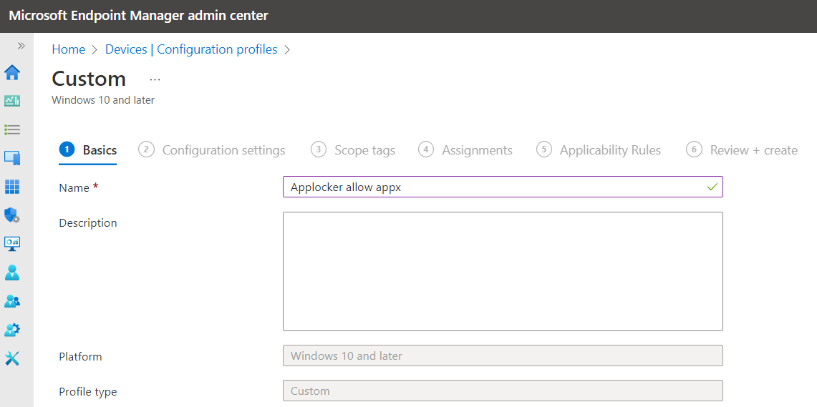Focus the Name input field
The height and width of the screenshot is (407, 817).
[x=503, y=187]
